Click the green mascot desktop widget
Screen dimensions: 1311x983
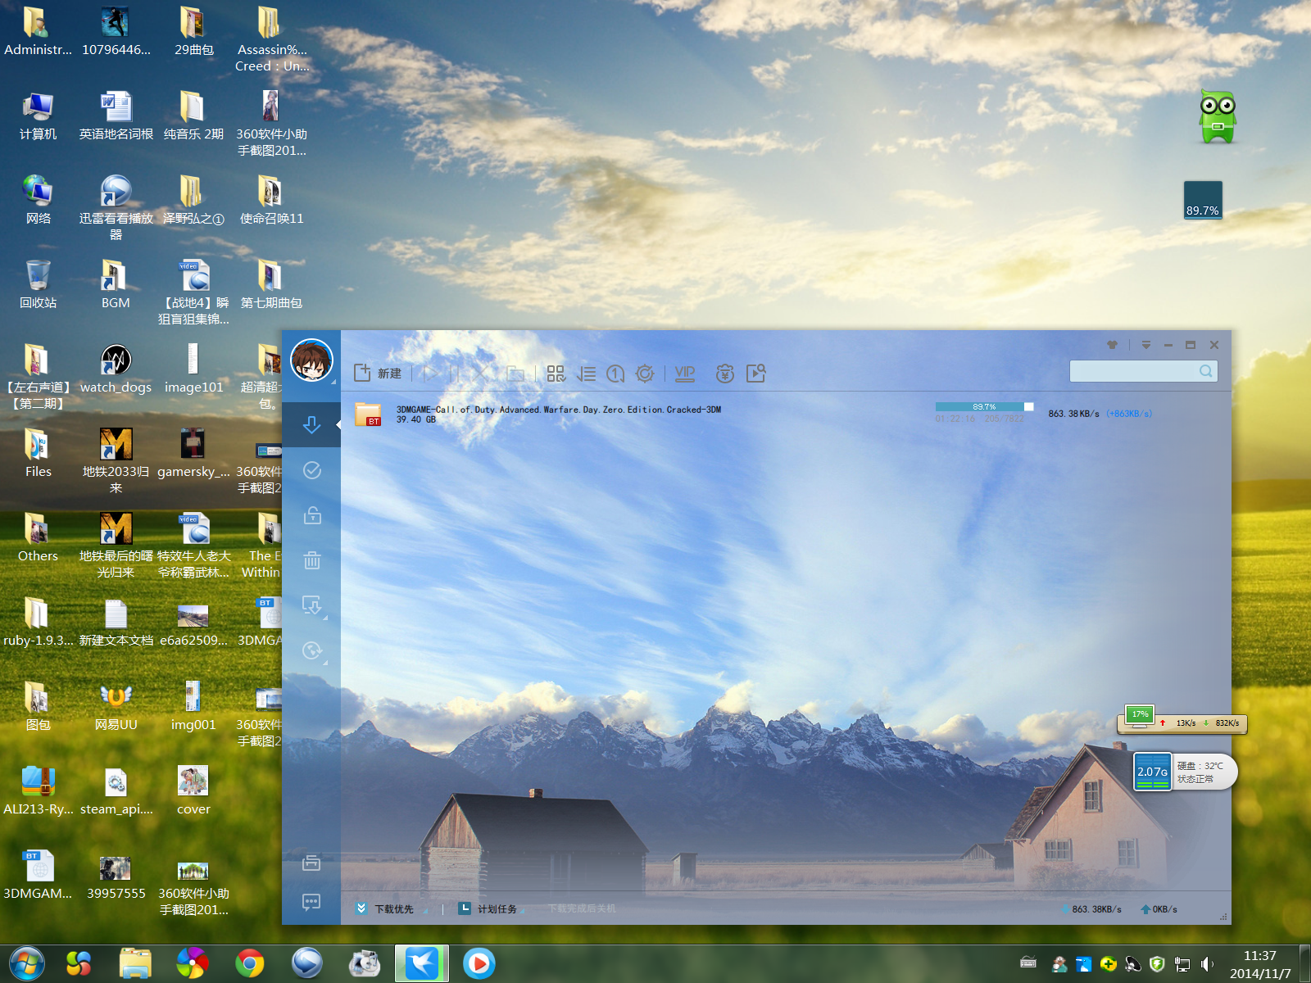[x=1218, y=117]
